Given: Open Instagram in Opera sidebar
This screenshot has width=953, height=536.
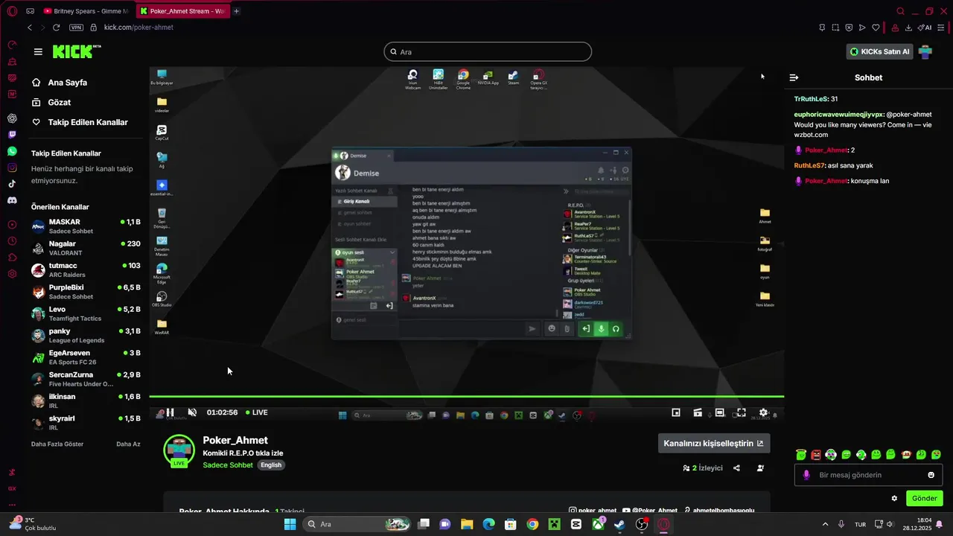Looking at the screenshot, I should 12,167.
